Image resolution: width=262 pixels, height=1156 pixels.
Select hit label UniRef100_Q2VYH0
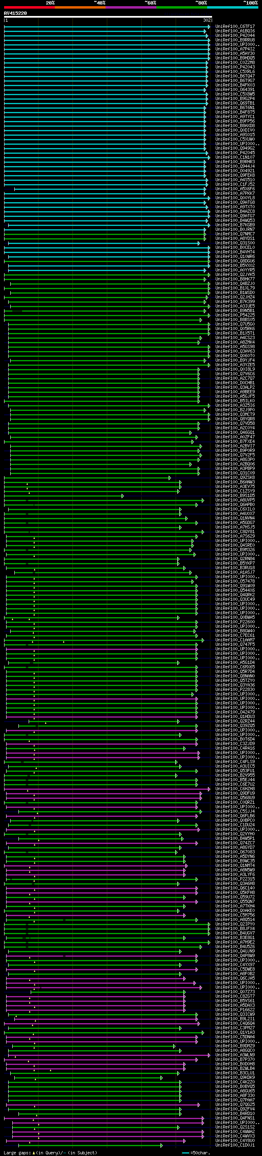(x=235, y=834)
